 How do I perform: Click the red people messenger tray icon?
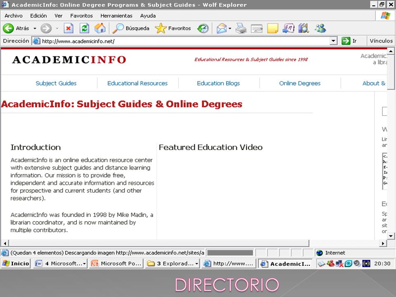[330, 264]
